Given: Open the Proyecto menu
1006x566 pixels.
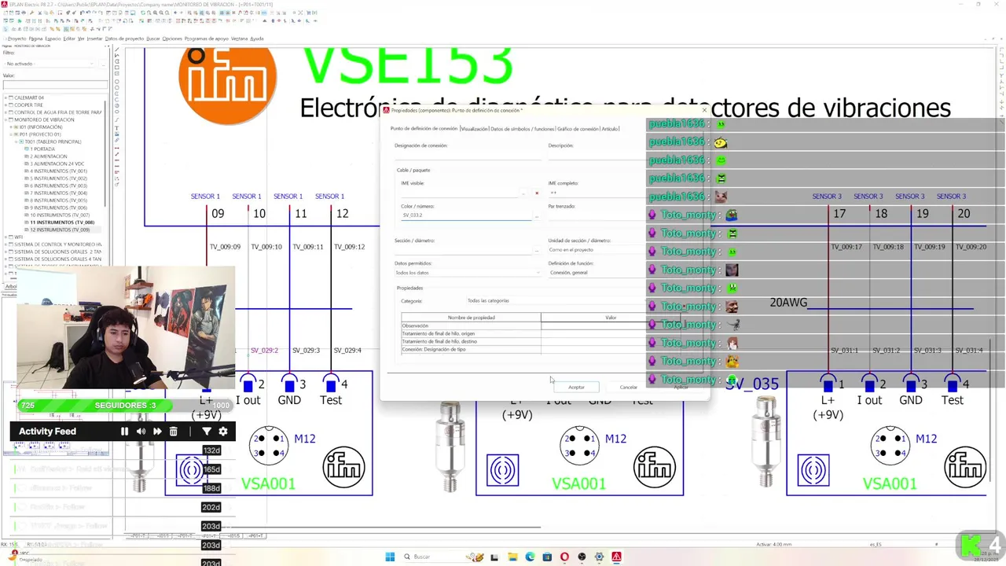Looking at the screenshot, I should [17, 39].
